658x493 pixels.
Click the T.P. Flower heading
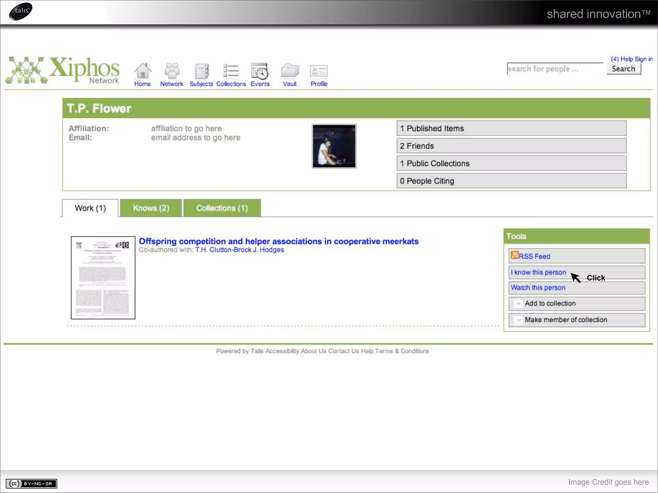[x=99, y=108]
